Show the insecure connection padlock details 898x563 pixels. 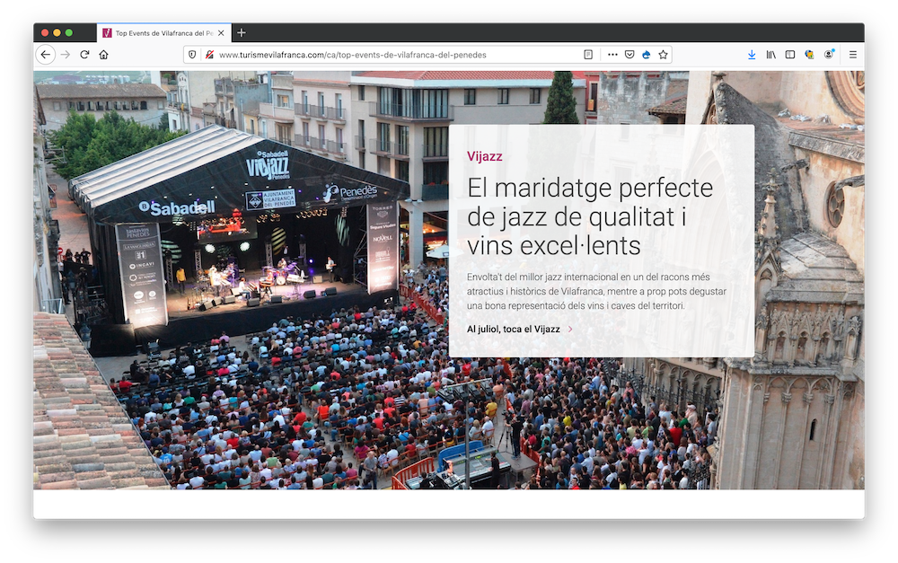pyautogui.click(x=208, y=55)
